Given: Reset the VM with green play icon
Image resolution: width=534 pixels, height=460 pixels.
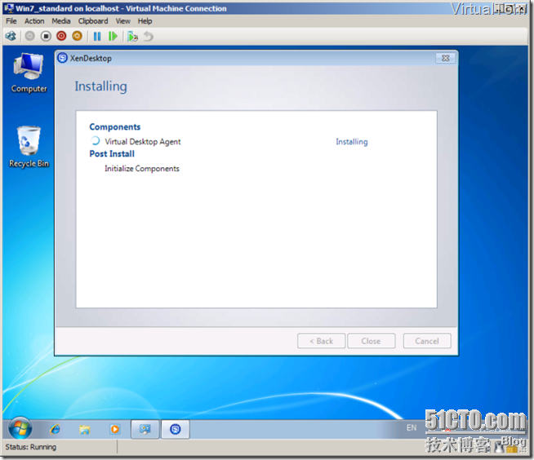Looking at the screenshot, I should coord(113,36).
